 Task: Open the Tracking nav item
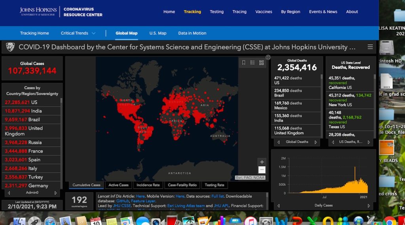pyautogui.click(x=193, y=11)
